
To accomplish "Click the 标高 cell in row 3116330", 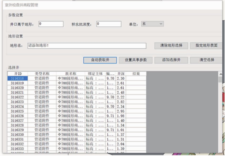I will (95, 134).
